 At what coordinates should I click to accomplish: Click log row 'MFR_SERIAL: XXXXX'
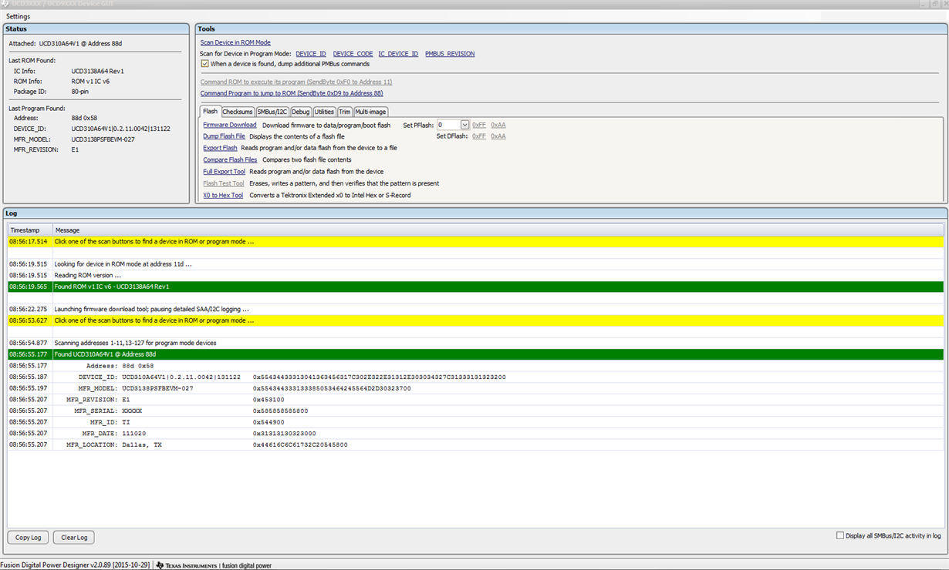(x=475, y=411)
